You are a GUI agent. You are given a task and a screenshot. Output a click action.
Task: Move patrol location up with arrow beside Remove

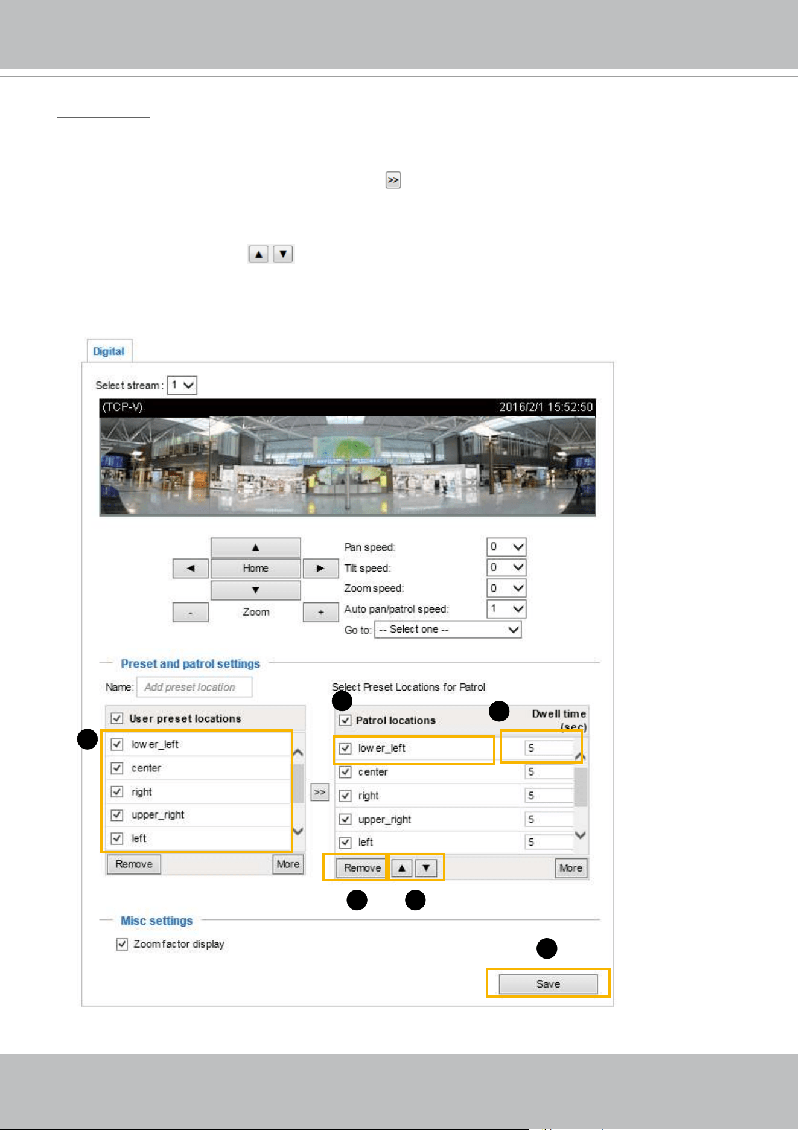(402, 868)
